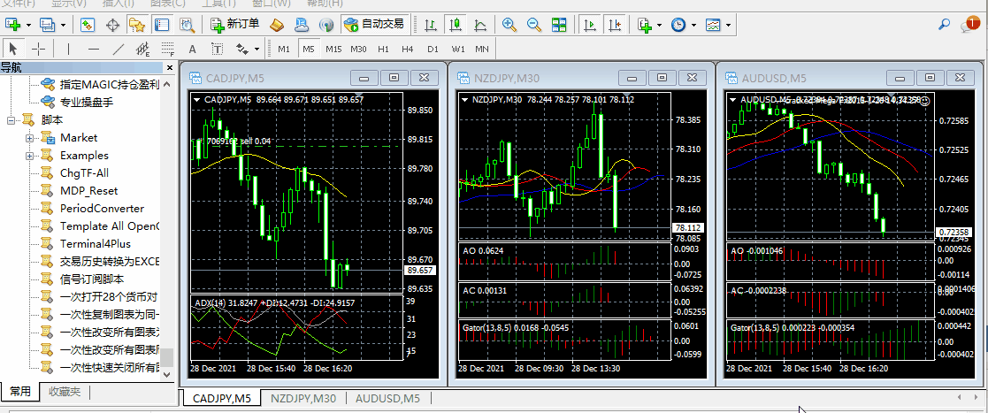Image resolution: width=988 pixels, height=413 pixels.
Task: Open the 收藏夹 favorites tab
Action: (x=64, y=391)
